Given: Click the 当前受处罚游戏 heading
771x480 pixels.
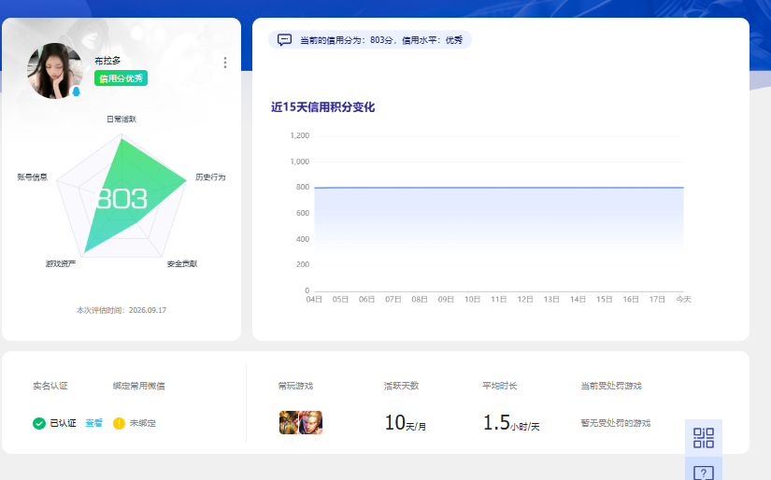Looking at the screenshot, I should pos(611,386).
